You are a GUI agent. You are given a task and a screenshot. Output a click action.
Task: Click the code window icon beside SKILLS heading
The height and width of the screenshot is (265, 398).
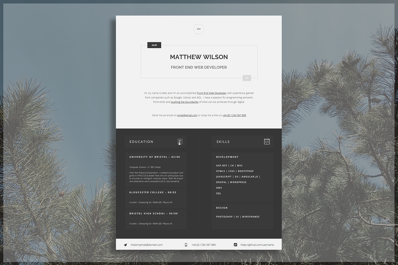pos(267,142)
